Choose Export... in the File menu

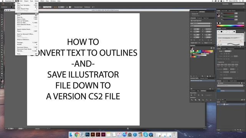(27, 36)
